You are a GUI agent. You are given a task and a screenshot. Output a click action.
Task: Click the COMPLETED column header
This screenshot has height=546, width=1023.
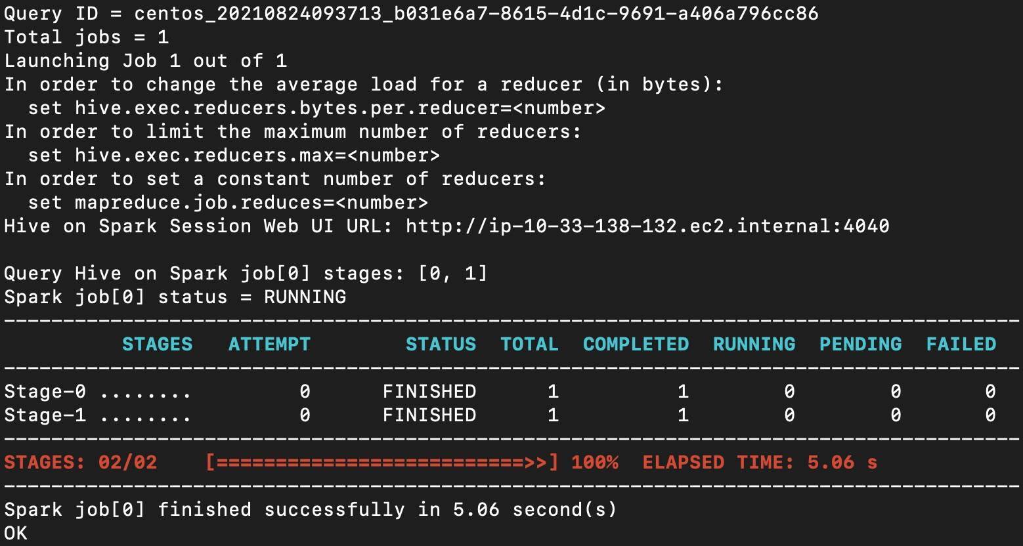(636, 345)
